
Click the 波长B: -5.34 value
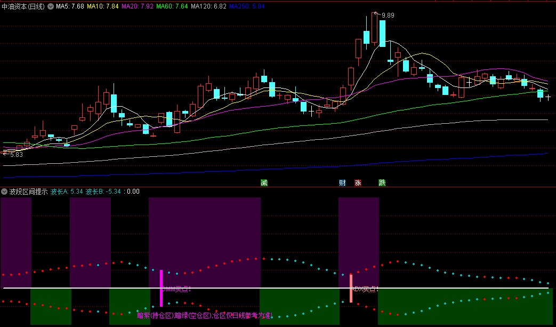103,192
